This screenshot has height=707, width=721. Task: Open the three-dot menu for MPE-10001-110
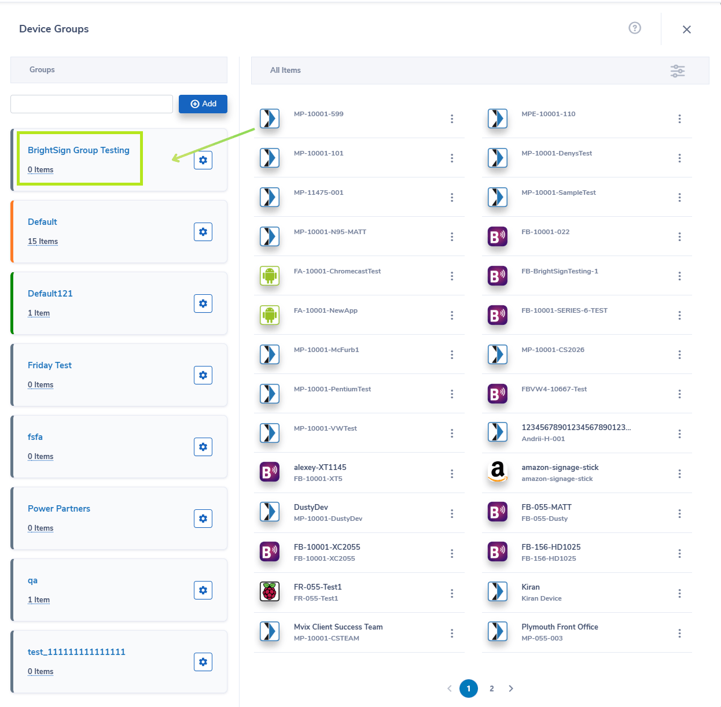click(x=679, y=119)
